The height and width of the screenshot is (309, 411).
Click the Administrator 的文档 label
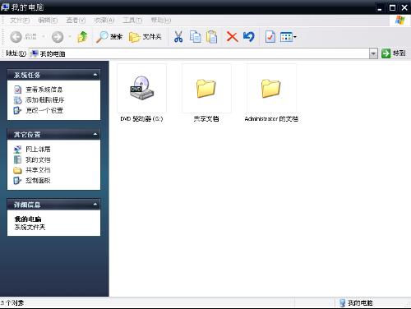pos(271,119)
